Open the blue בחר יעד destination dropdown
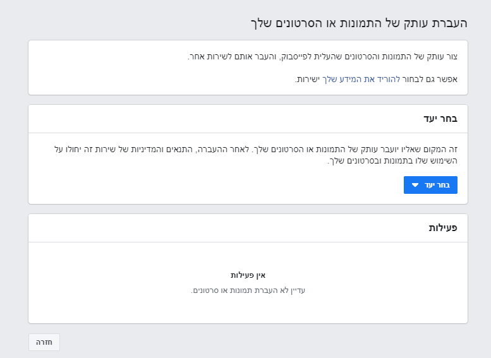 [430, 185]
